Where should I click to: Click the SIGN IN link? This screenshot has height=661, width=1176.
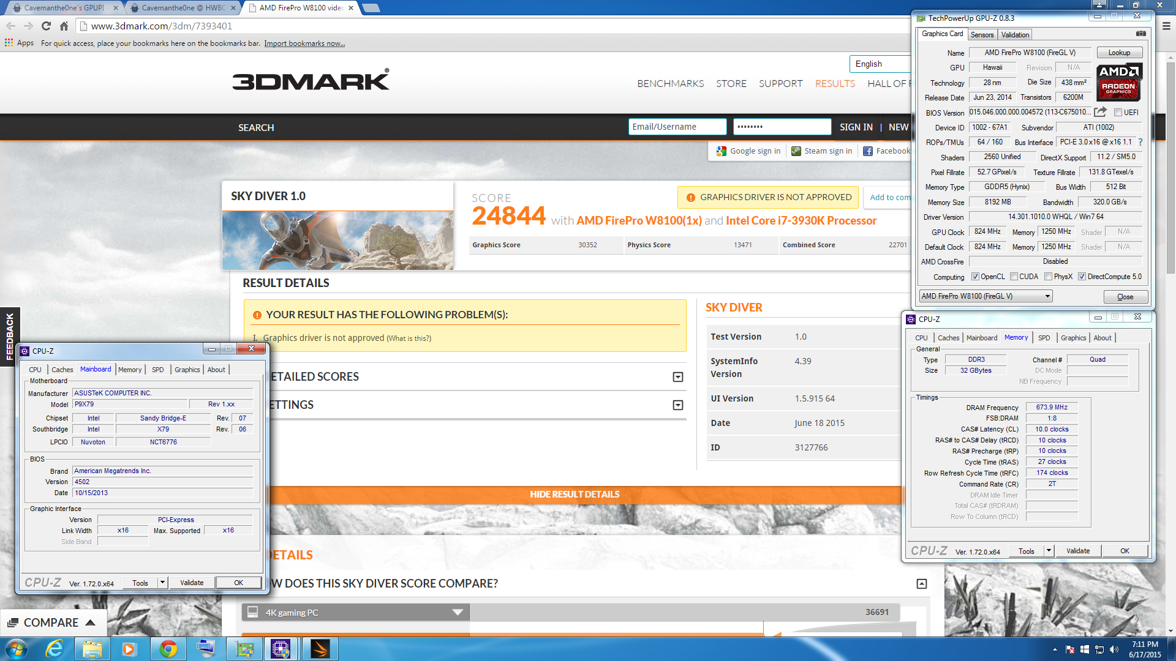(856, 127)
